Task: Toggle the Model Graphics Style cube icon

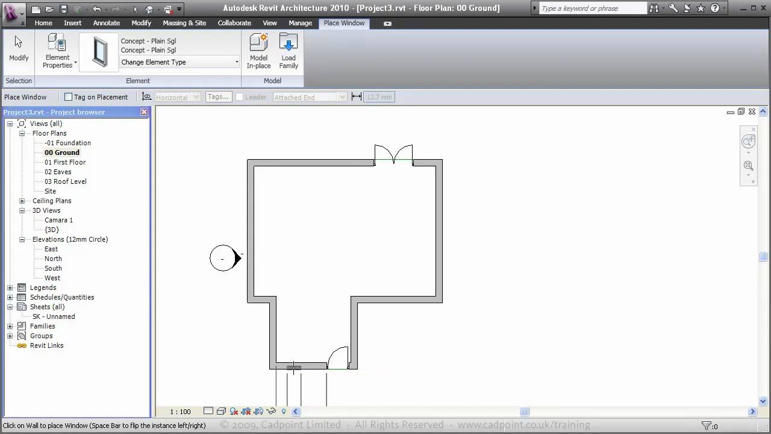Action: tap(221, 411)
